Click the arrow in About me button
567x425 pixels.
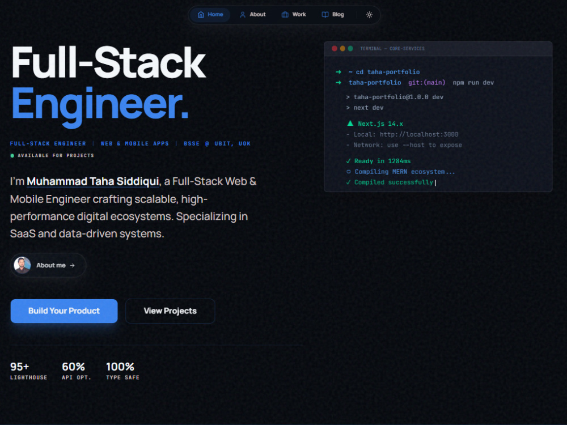pos(73,266)
